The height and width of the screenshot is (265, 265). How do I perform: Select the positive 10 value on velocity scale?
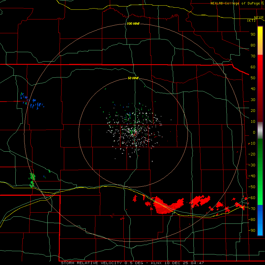coord(253,122)
